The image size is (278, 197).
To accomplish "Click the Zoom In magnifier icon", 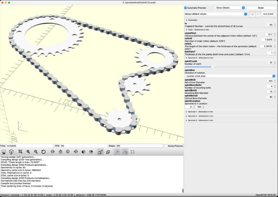I will [x=28, y=152].
